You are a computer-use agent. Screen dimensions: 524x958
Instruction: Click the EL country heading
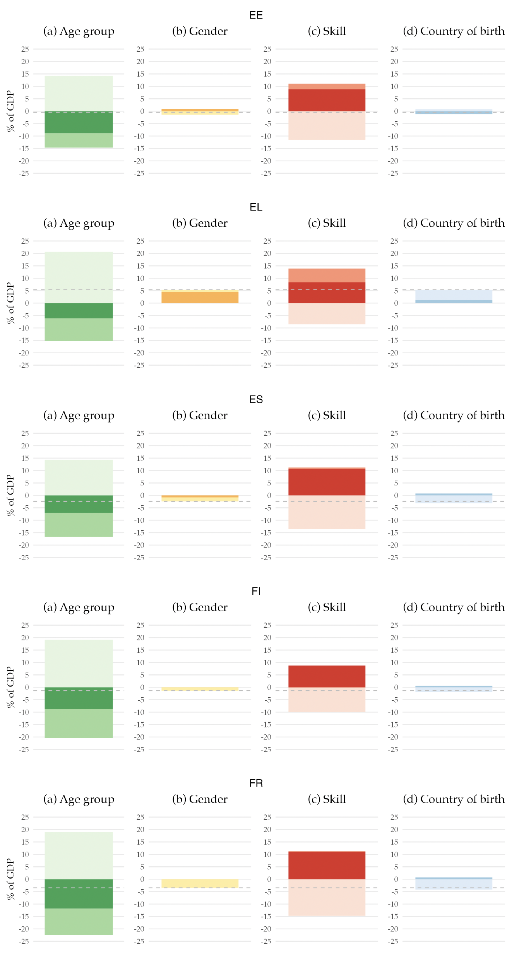[256, 207]
